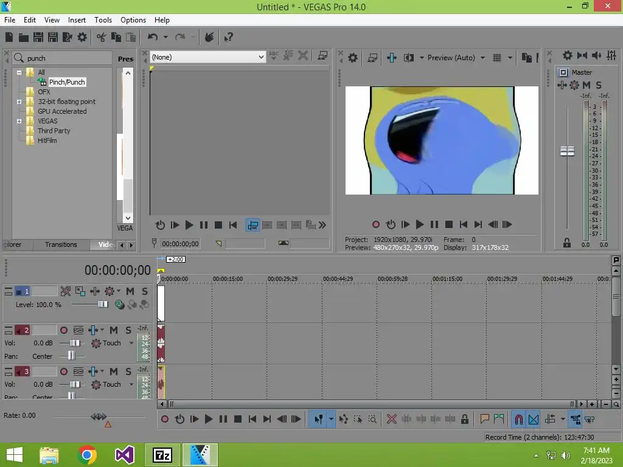Open Windows Start menu
The height and width of the screenshot is (467, 623).
pyautogui.click(x=15, y=455)
